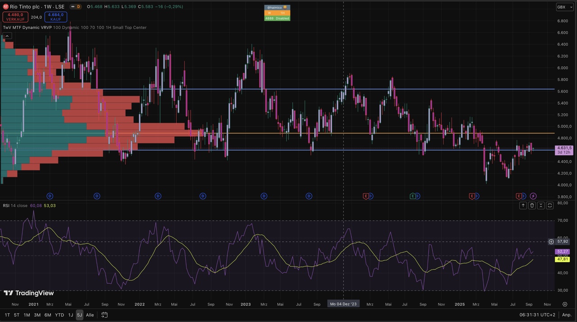Viewport: 577px width, 322px height.
Task: Click the TradingView logo
Action: [29, 293]
